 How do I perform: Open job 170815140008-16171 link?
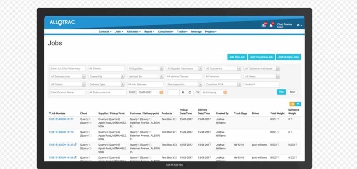61,119
